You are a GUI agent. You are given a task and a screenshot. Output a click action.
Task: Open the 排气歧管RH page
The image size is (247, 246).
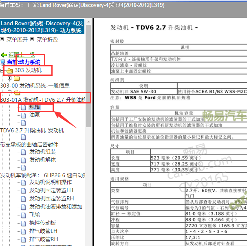44,239
